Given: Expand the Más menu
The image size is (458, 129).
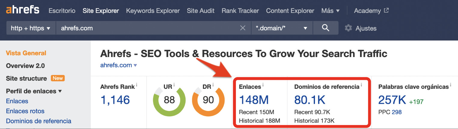Looking at the screenshot, I should pyautogui.click(x=330, y=11).
